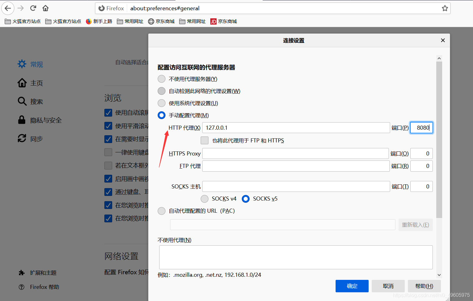
Task: Select SOCKS v4 radio button
Action: point(205,199)
